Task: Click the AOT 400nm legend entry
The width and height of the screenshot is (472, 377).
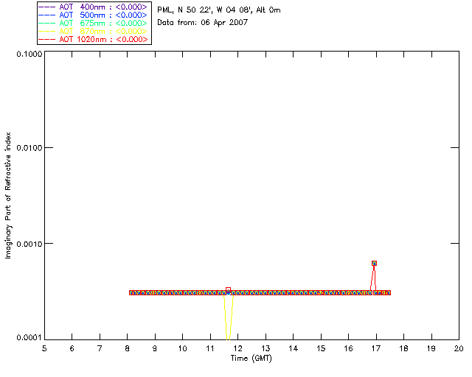Action: point(93,7)
